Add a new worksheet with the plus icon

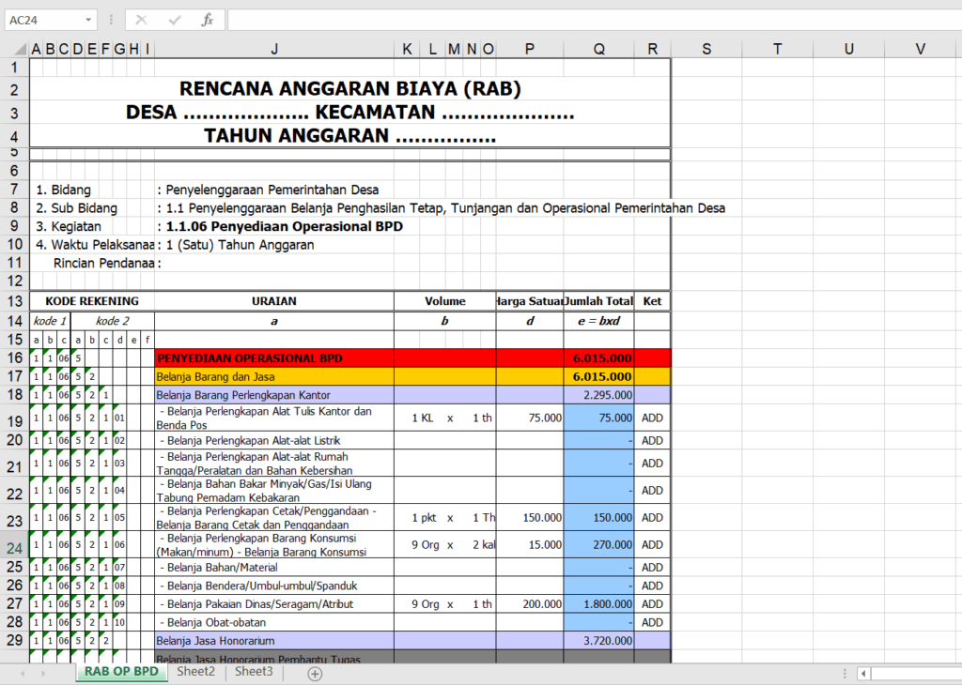click(315, 673)
